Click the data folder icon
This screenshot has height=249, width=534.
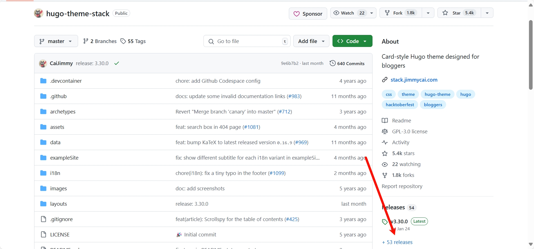point(43,142)
